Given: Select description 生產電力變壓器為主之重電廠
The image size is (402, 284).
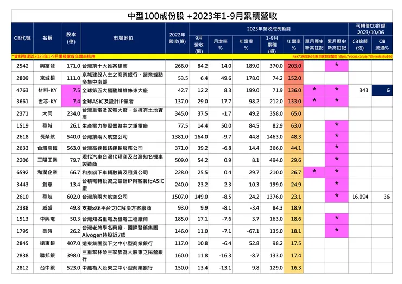Looking at the screenshot, I should coord(115,126).
